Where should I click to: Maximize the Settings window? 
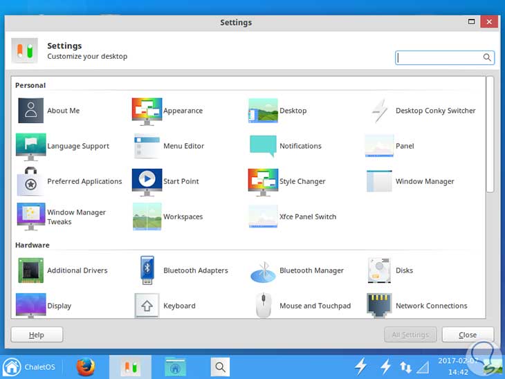(x=471, y=21)
